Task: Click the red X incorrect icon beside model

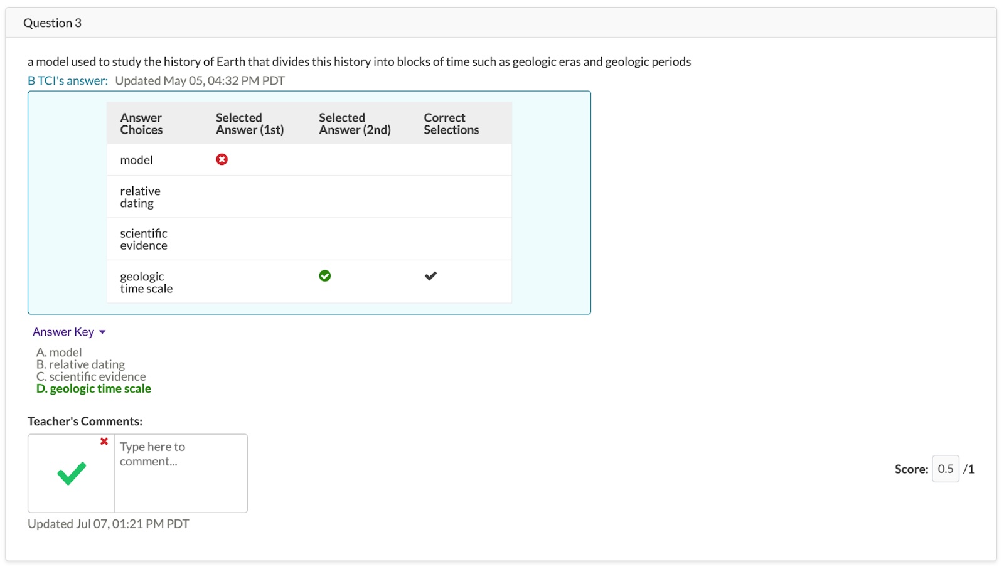Action: [x=222, y=159]
